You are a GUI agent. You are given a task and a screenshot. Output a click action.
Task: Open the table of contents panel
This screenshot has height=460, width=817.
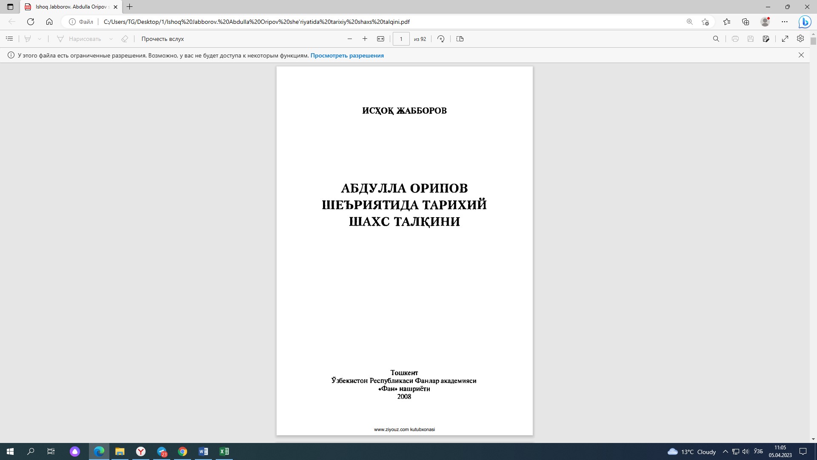(x=9, y=39)
